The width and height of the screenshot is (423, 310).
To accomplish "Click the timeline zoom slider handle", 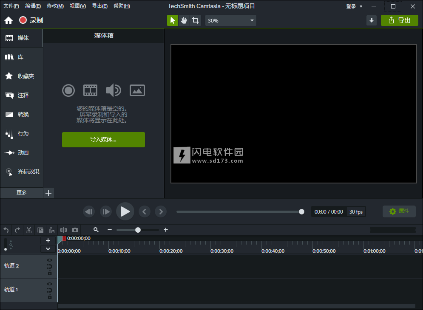I will coord(138,230).
